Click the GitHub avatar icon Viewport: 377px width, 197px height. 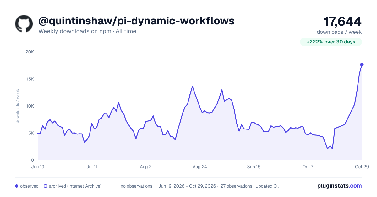24,23
